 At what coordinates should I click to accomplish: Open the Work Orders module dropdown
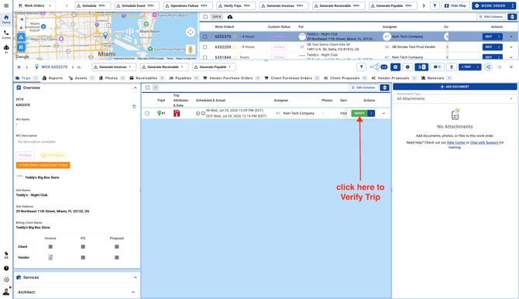point(35,5)
